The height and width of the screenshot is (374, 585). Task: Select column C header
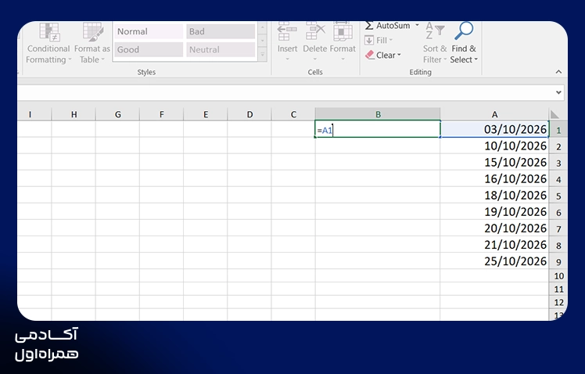[293, 114]
